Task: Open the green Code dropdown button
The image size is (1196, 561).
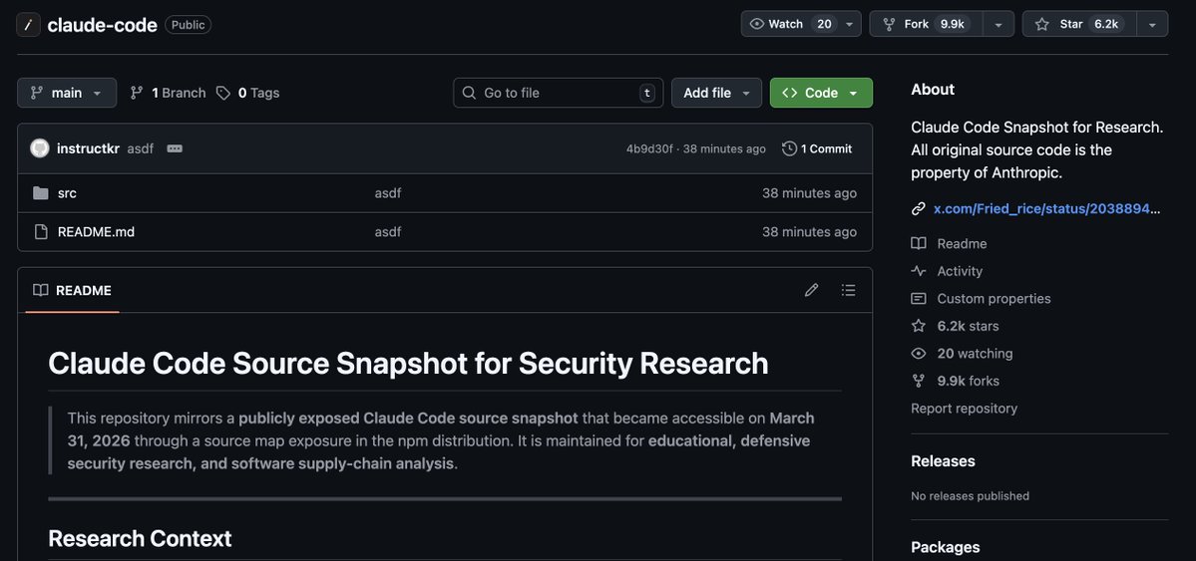Action: 821,93
